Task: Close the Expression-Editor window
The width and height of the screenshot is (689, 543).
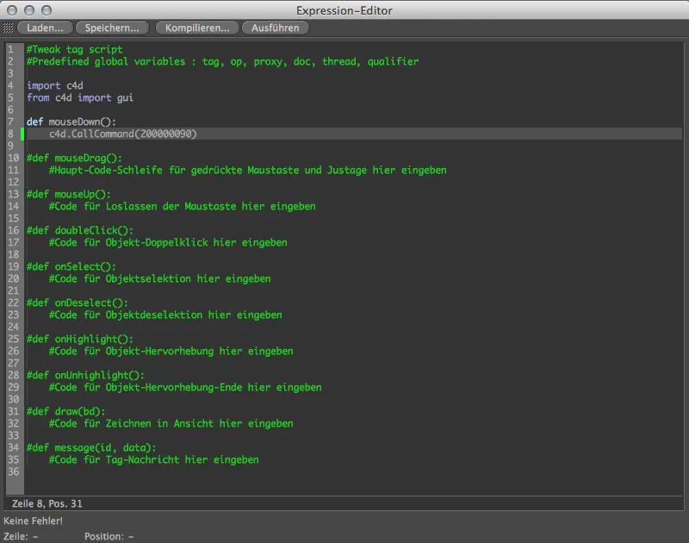Action: [12, 10]
